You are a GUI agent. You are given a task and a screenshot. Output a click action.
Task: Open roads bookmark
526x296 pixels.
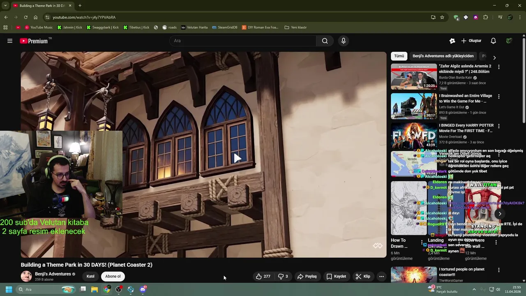[x=169, y=28]
